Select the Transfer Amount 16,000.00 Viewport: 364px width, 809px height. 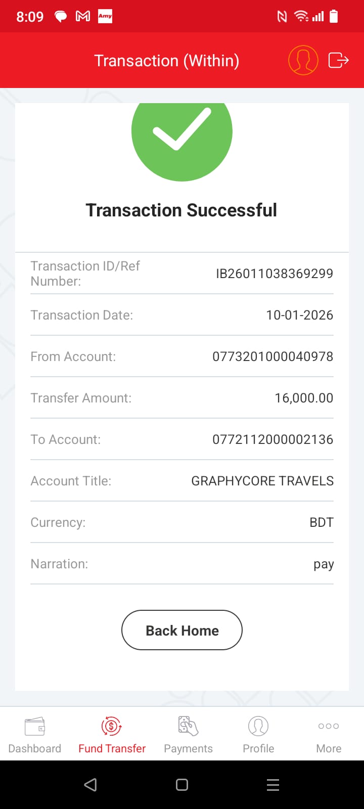point(304,398)
